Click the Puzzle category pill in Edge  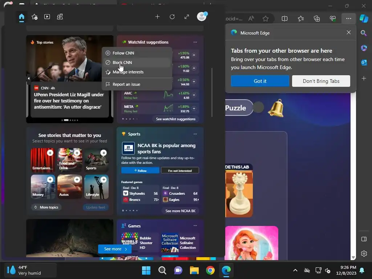(x=238, y=108)
